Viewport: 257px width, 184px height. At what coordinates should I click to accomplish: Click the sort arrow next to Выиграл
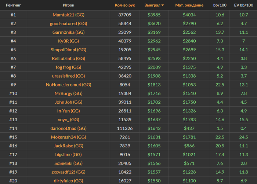pos(163,5)
